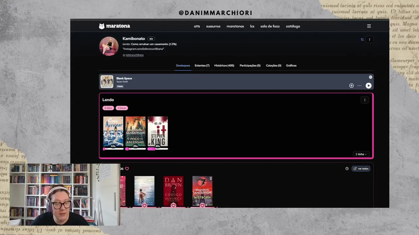Click the Taylor Swift artist name
419x235 pixels.
pyautogui.click(x=122, y=82)
